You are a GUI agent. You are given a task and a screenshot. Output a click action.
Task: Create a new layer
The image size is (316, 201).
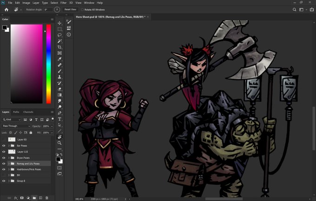click(x=40, y=198)
